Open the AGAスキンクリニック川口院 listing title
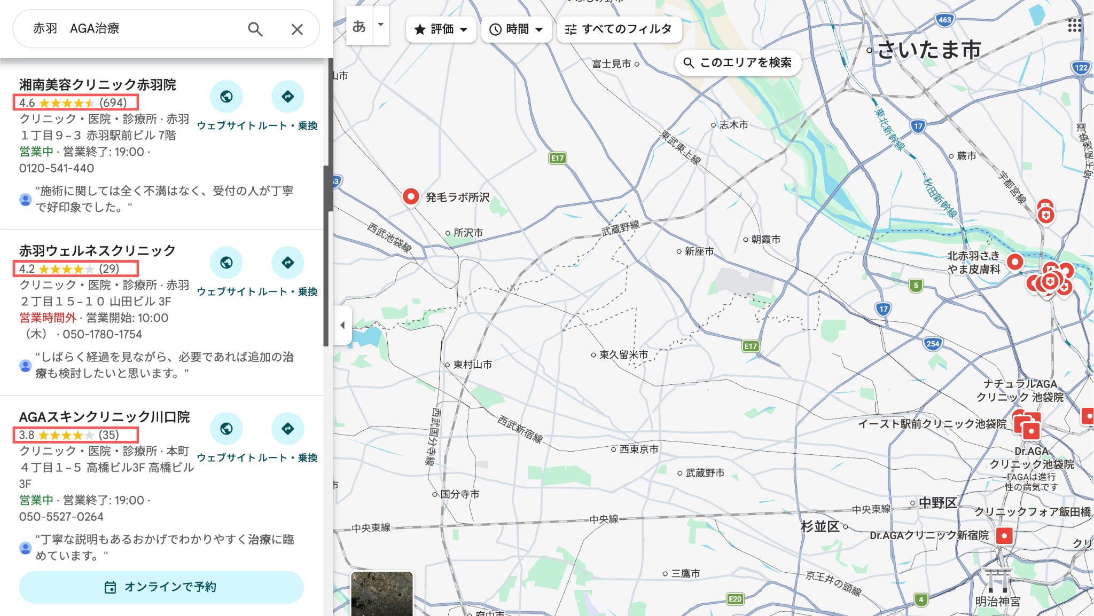 pyautogui.click(x=105, y=417)
